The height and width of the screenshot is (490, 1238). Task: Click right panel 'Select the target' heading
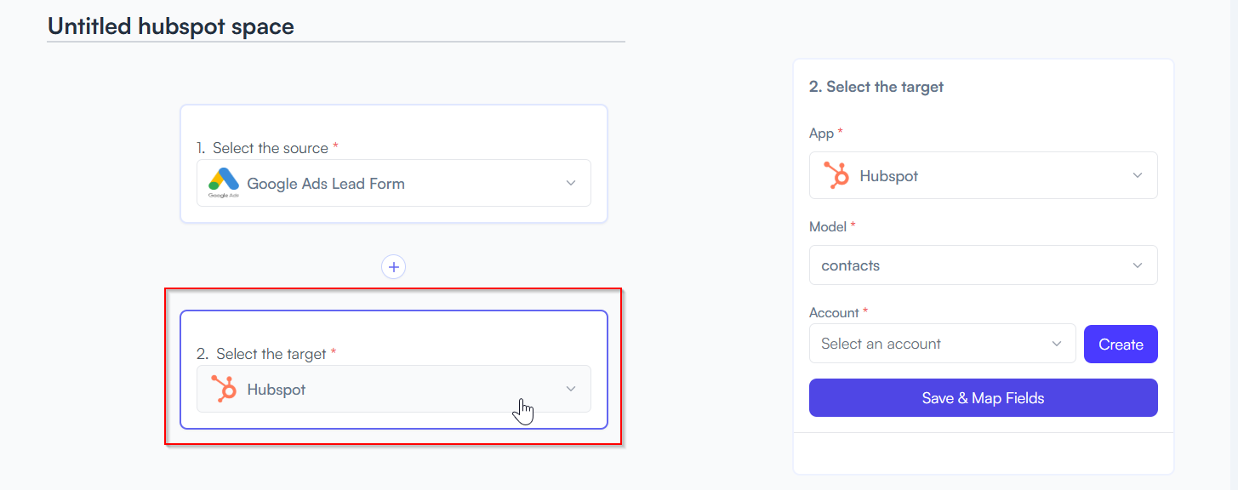pos(876,87)
